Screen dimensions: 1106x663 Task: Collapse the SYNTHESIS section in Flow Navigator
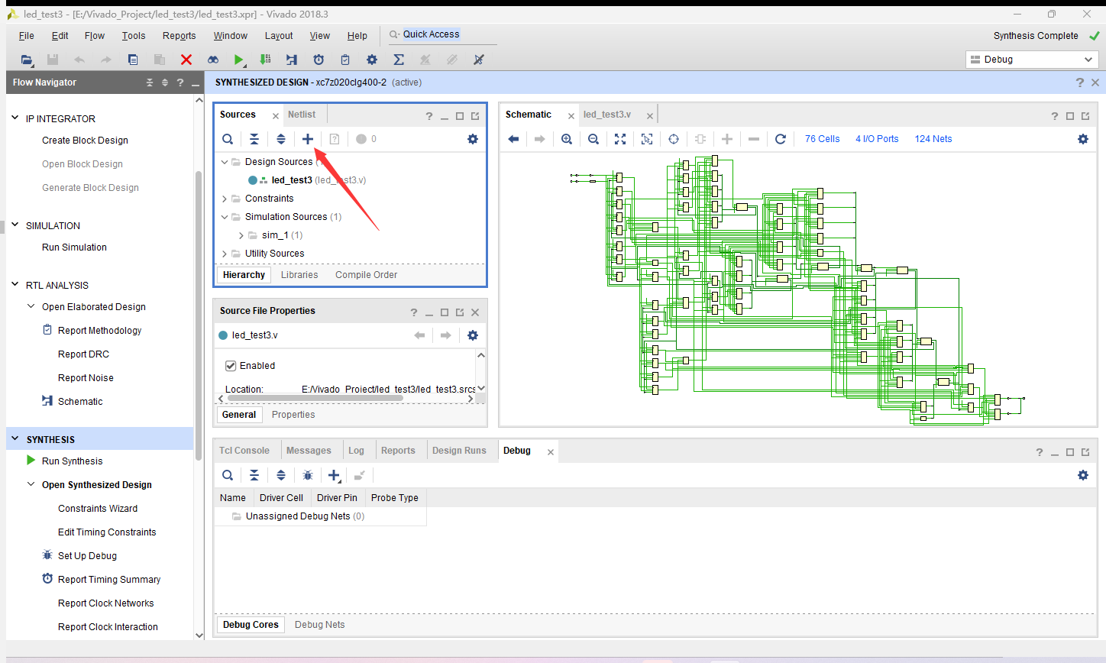click(x=15, y=438)
